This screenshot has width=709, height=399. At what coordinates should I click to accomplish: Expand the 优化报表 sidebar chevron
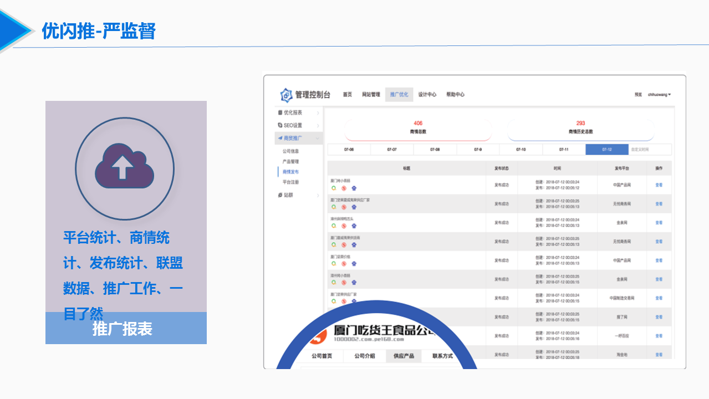[x=318, y=112]
